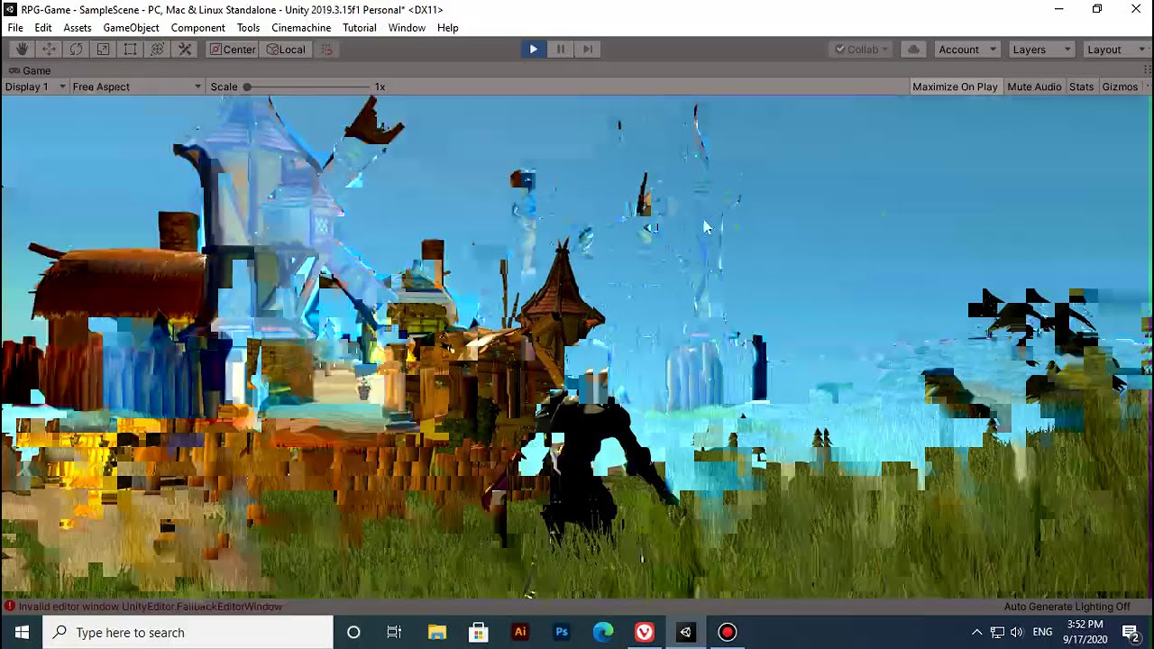The image size is (1154, 649).
Task: Switch the ENG input language
Action: pyautogui.click(x=1042, y=633)
